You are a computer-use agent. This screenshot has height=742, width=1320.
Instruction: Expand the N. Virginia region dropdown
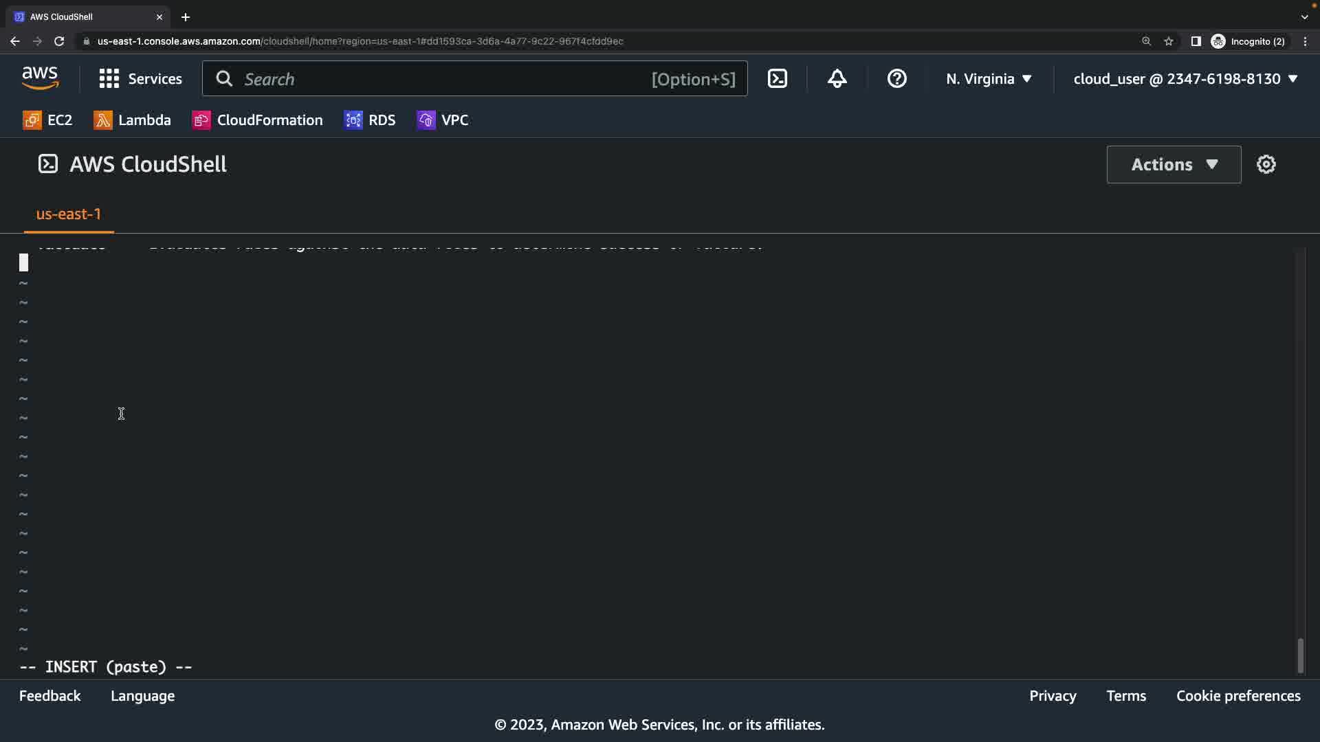tap(989, 79)
